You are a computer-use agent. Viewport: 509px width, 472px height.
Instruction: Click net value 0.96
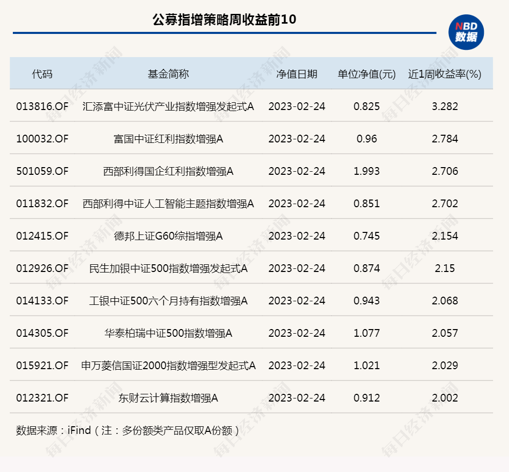(367, 139)
